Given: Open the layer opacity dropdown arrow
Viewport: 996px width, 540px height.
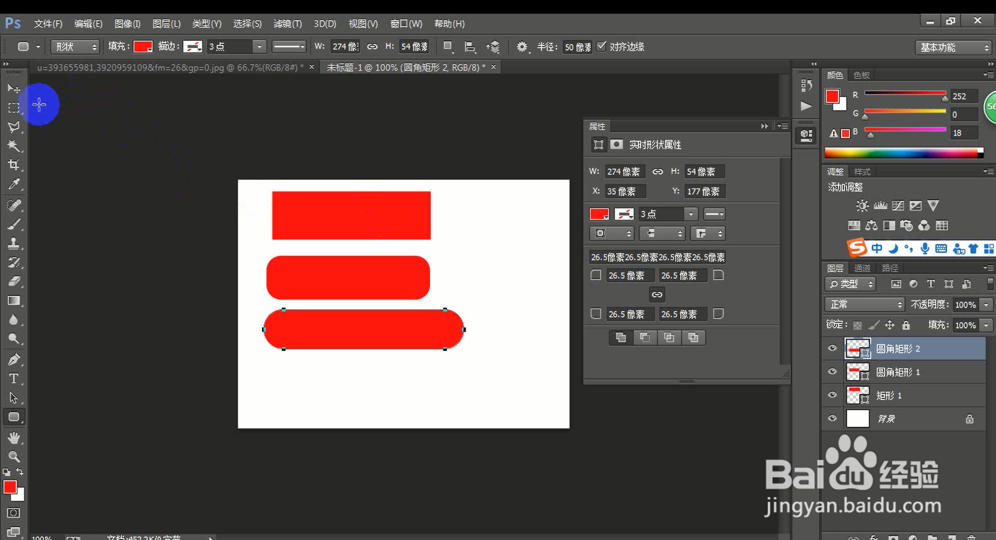Looking at the screenshot, I should 986,305.
